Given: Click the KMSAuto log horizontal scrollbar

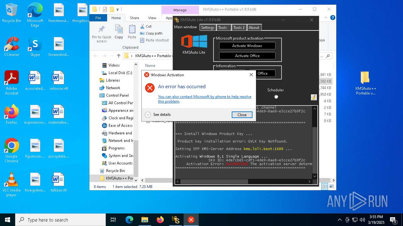Looking at the screenshot, I should click(x=214, y=181).
